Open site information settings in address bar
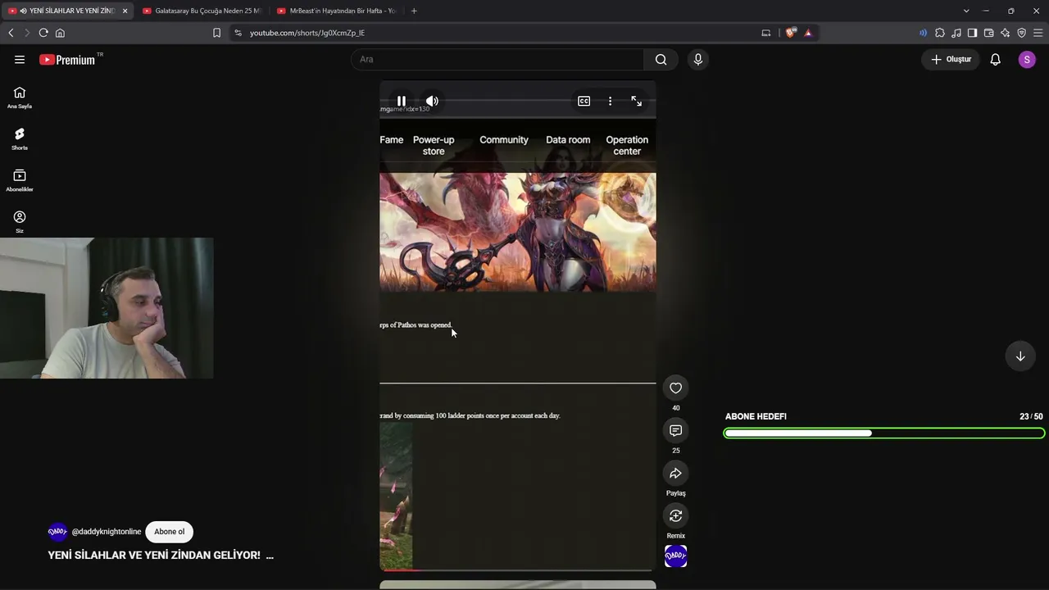1049x590 pixels. pyautogui.click(x=238, y=33)
